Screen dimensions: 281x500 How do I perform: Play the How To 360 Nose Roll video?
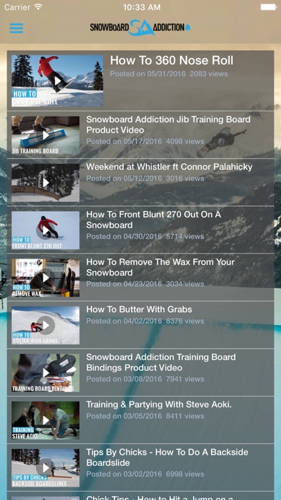(57, 81)
